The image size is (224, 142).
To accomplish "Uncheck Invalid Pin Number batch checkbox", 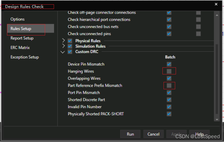I will (x=169, y=107).
